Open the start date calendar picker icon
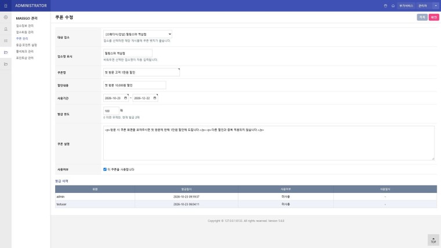 click(125, 98)
